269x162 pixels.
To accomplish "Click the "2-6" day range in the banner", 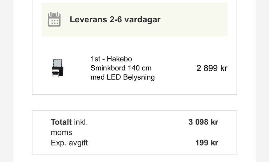I will pyautogui.click(x=115, y=20).
